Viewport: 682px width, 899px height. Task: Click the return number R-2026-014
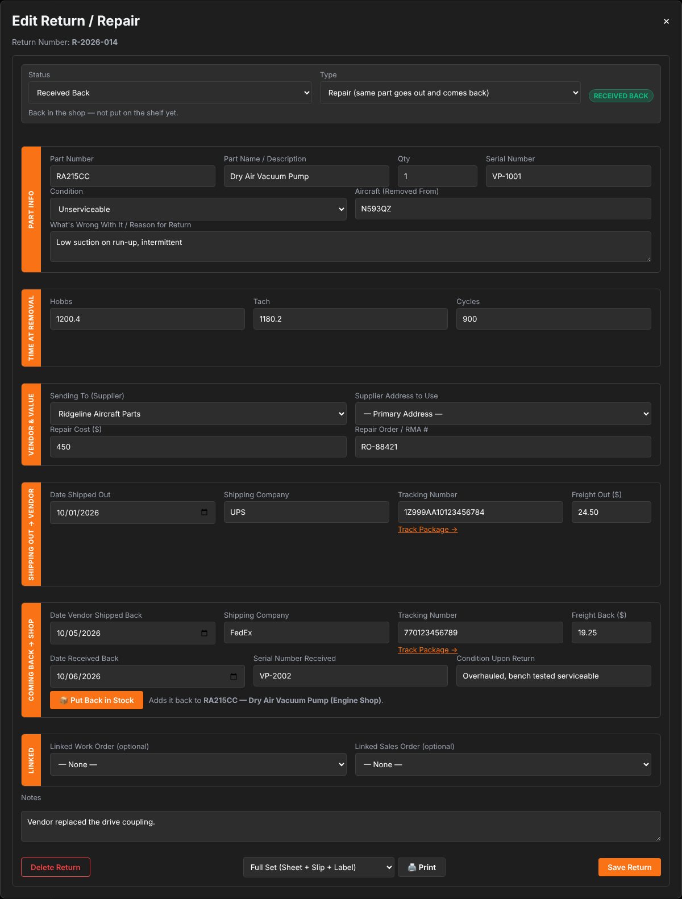coord(94,42)
